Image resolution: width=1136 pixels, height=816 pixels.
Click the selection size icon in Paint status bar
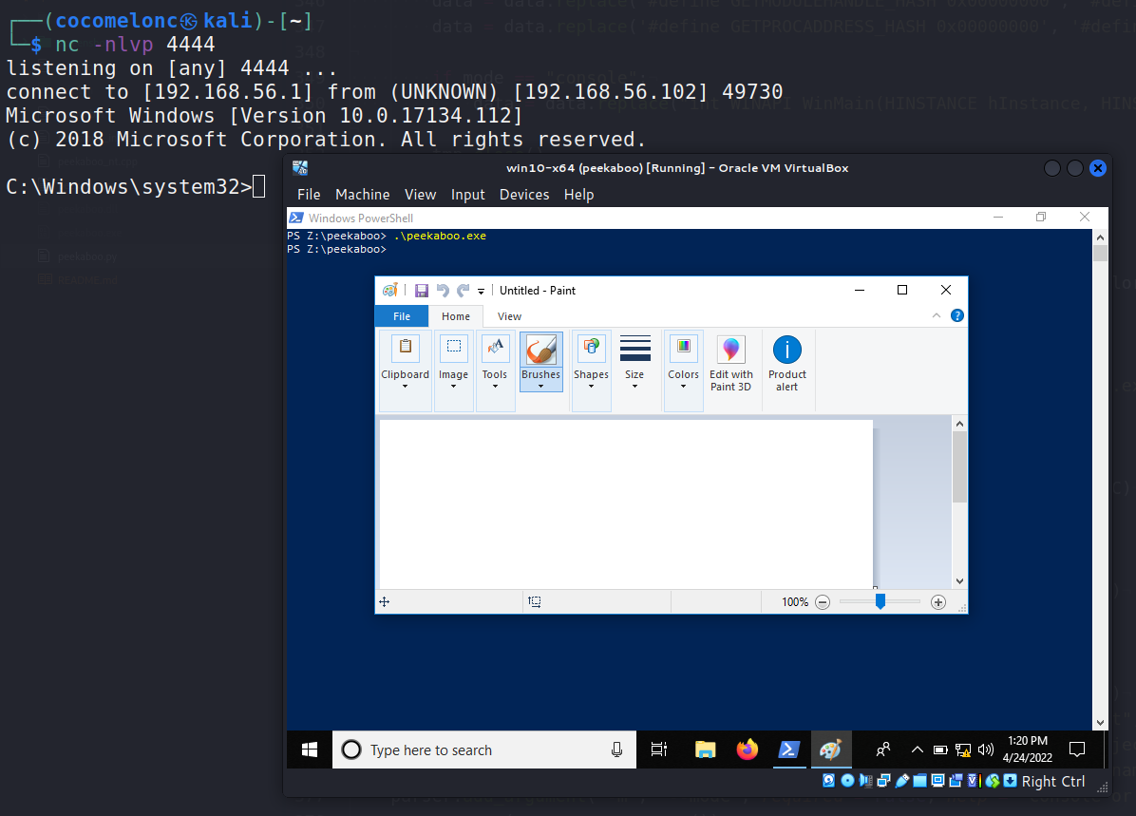click(535, 601)
